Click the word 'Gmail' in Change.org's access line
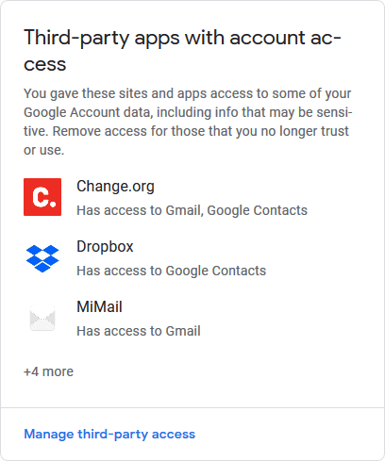The width and height of the screenshot is (385, 461). (184, 210)
